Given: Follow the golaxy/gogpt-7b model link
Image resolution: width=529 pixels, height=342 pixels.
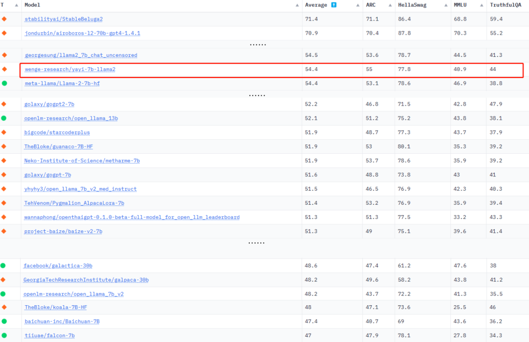Looking at the screenshot, I should click(x=48, y=175).
